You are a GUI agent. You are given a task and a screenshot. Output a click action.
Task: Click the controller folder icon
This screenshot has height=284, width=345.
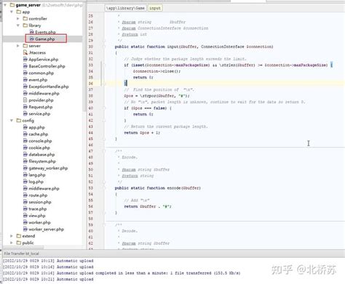pyautogui.click(x=25, y=18)
